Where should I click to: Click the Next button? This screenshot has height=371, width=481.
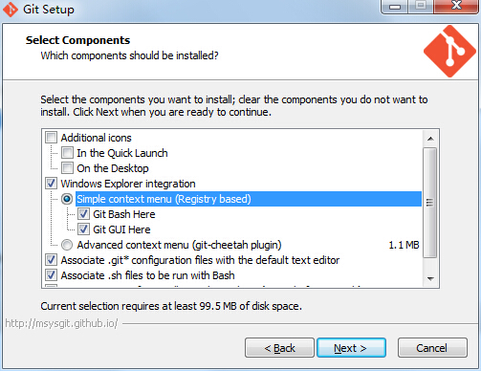(351, 348)
